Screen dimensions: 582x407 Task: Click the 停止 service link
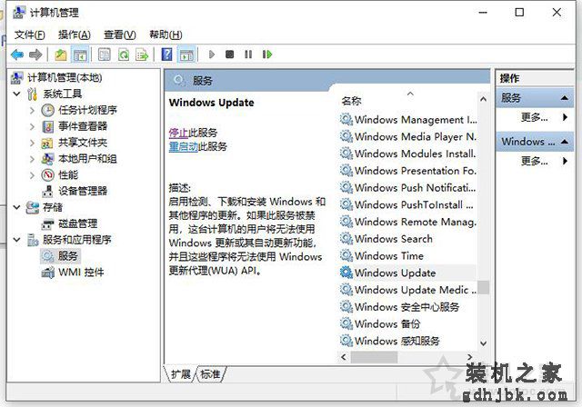178,133
